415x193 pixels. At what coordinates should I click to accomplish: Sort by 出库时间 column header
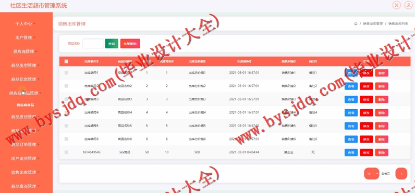tap(244, 61)
